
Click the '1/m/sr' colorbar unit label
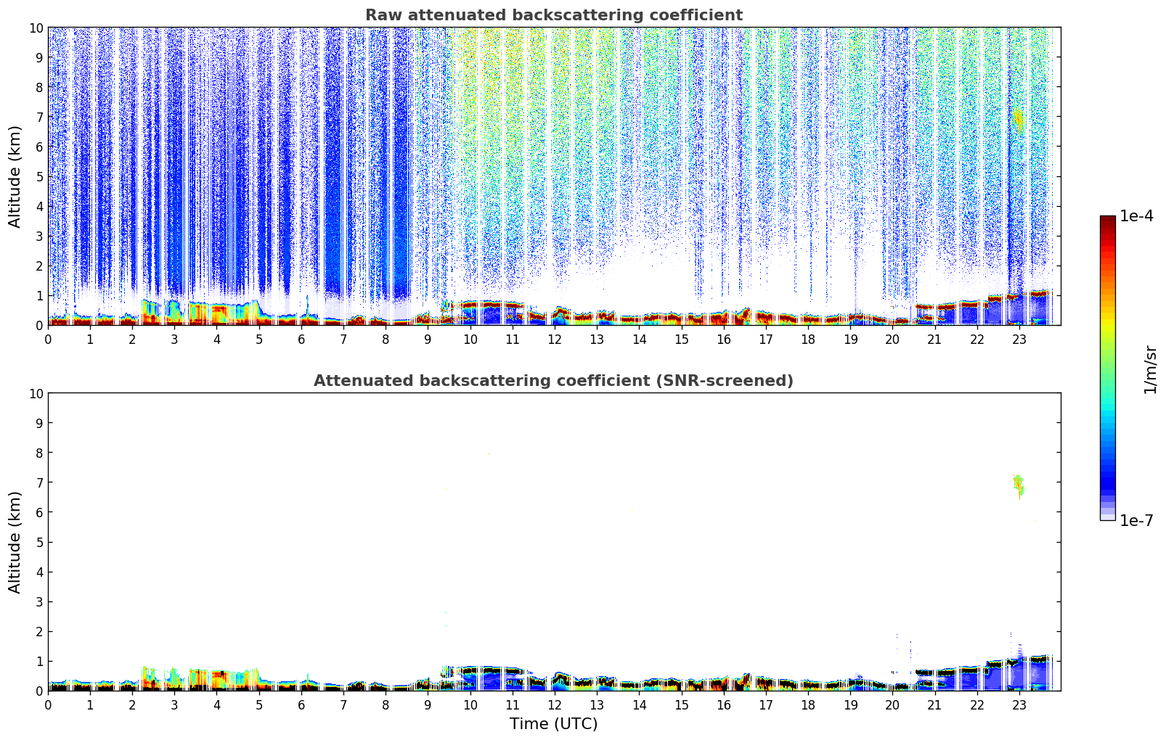[1150, 369]
